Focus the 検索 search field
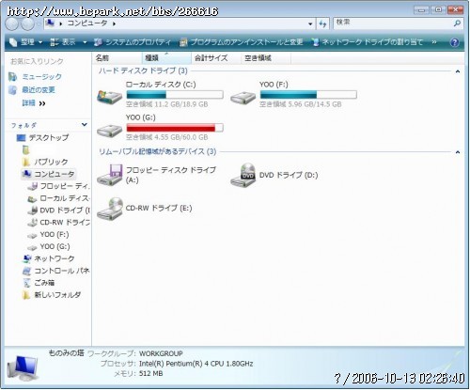The width and height of the screenshot is (470, 390). pyautogui.click(x=393, y=23)
